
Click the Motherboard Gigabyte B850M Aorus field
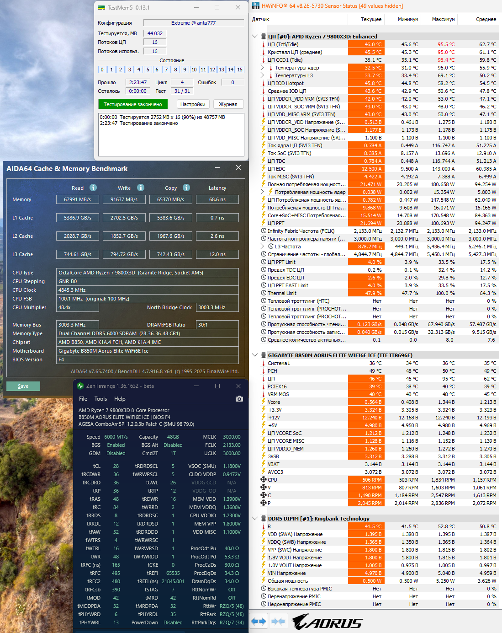148,351
